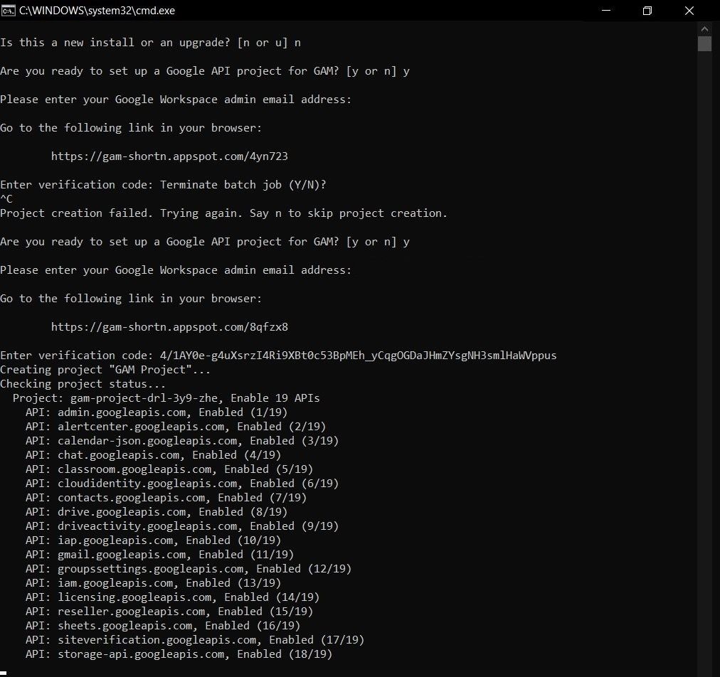Image resolution: width=720 pixels, height=677 pixels.
Task: Click the C:\WINDOWS\system32\cmd.exe title text
Action: 97,11
